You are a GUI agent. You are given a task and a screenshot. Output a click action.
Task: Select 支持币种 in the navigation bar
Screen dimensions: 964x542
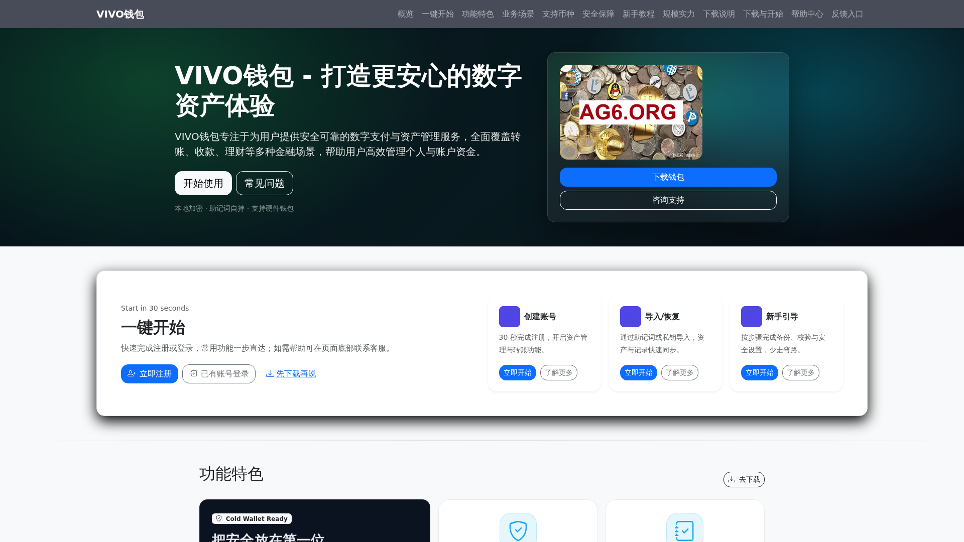[558, 14]
